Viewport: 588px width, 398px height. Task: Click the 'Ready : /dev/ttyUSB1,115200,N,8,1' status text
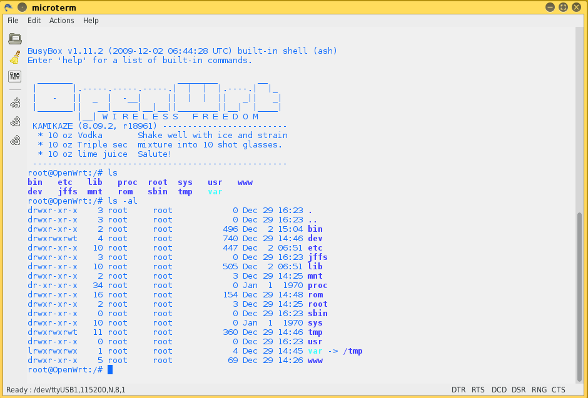pyautogui.click(x=66, y=390)
